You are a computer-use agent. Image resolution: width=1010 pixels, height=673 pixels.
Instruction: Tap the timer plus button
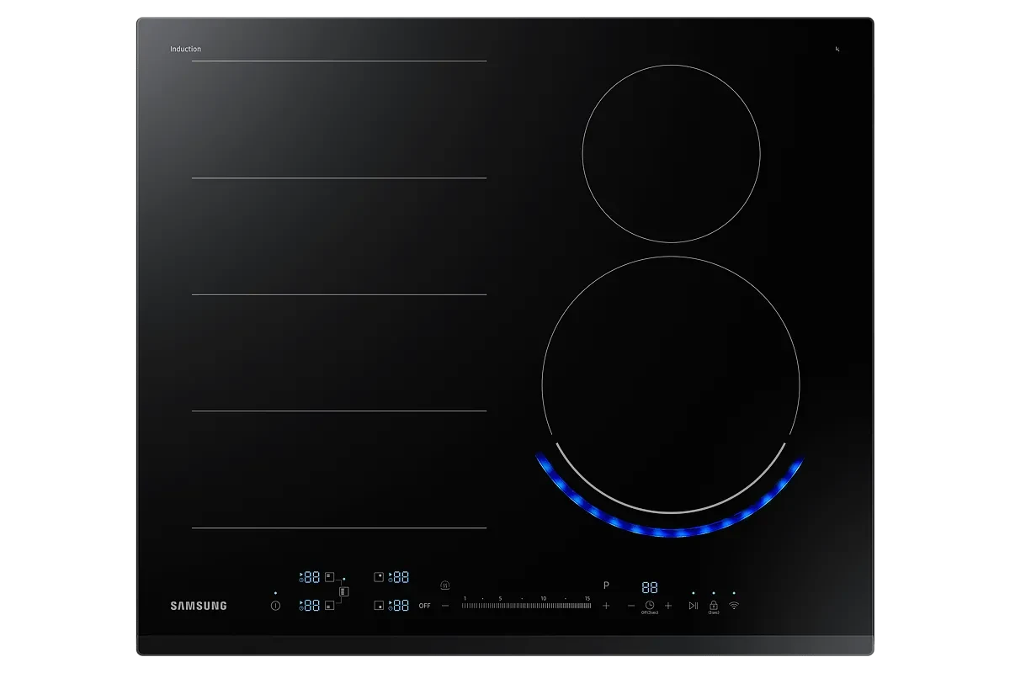click(668, 606)
